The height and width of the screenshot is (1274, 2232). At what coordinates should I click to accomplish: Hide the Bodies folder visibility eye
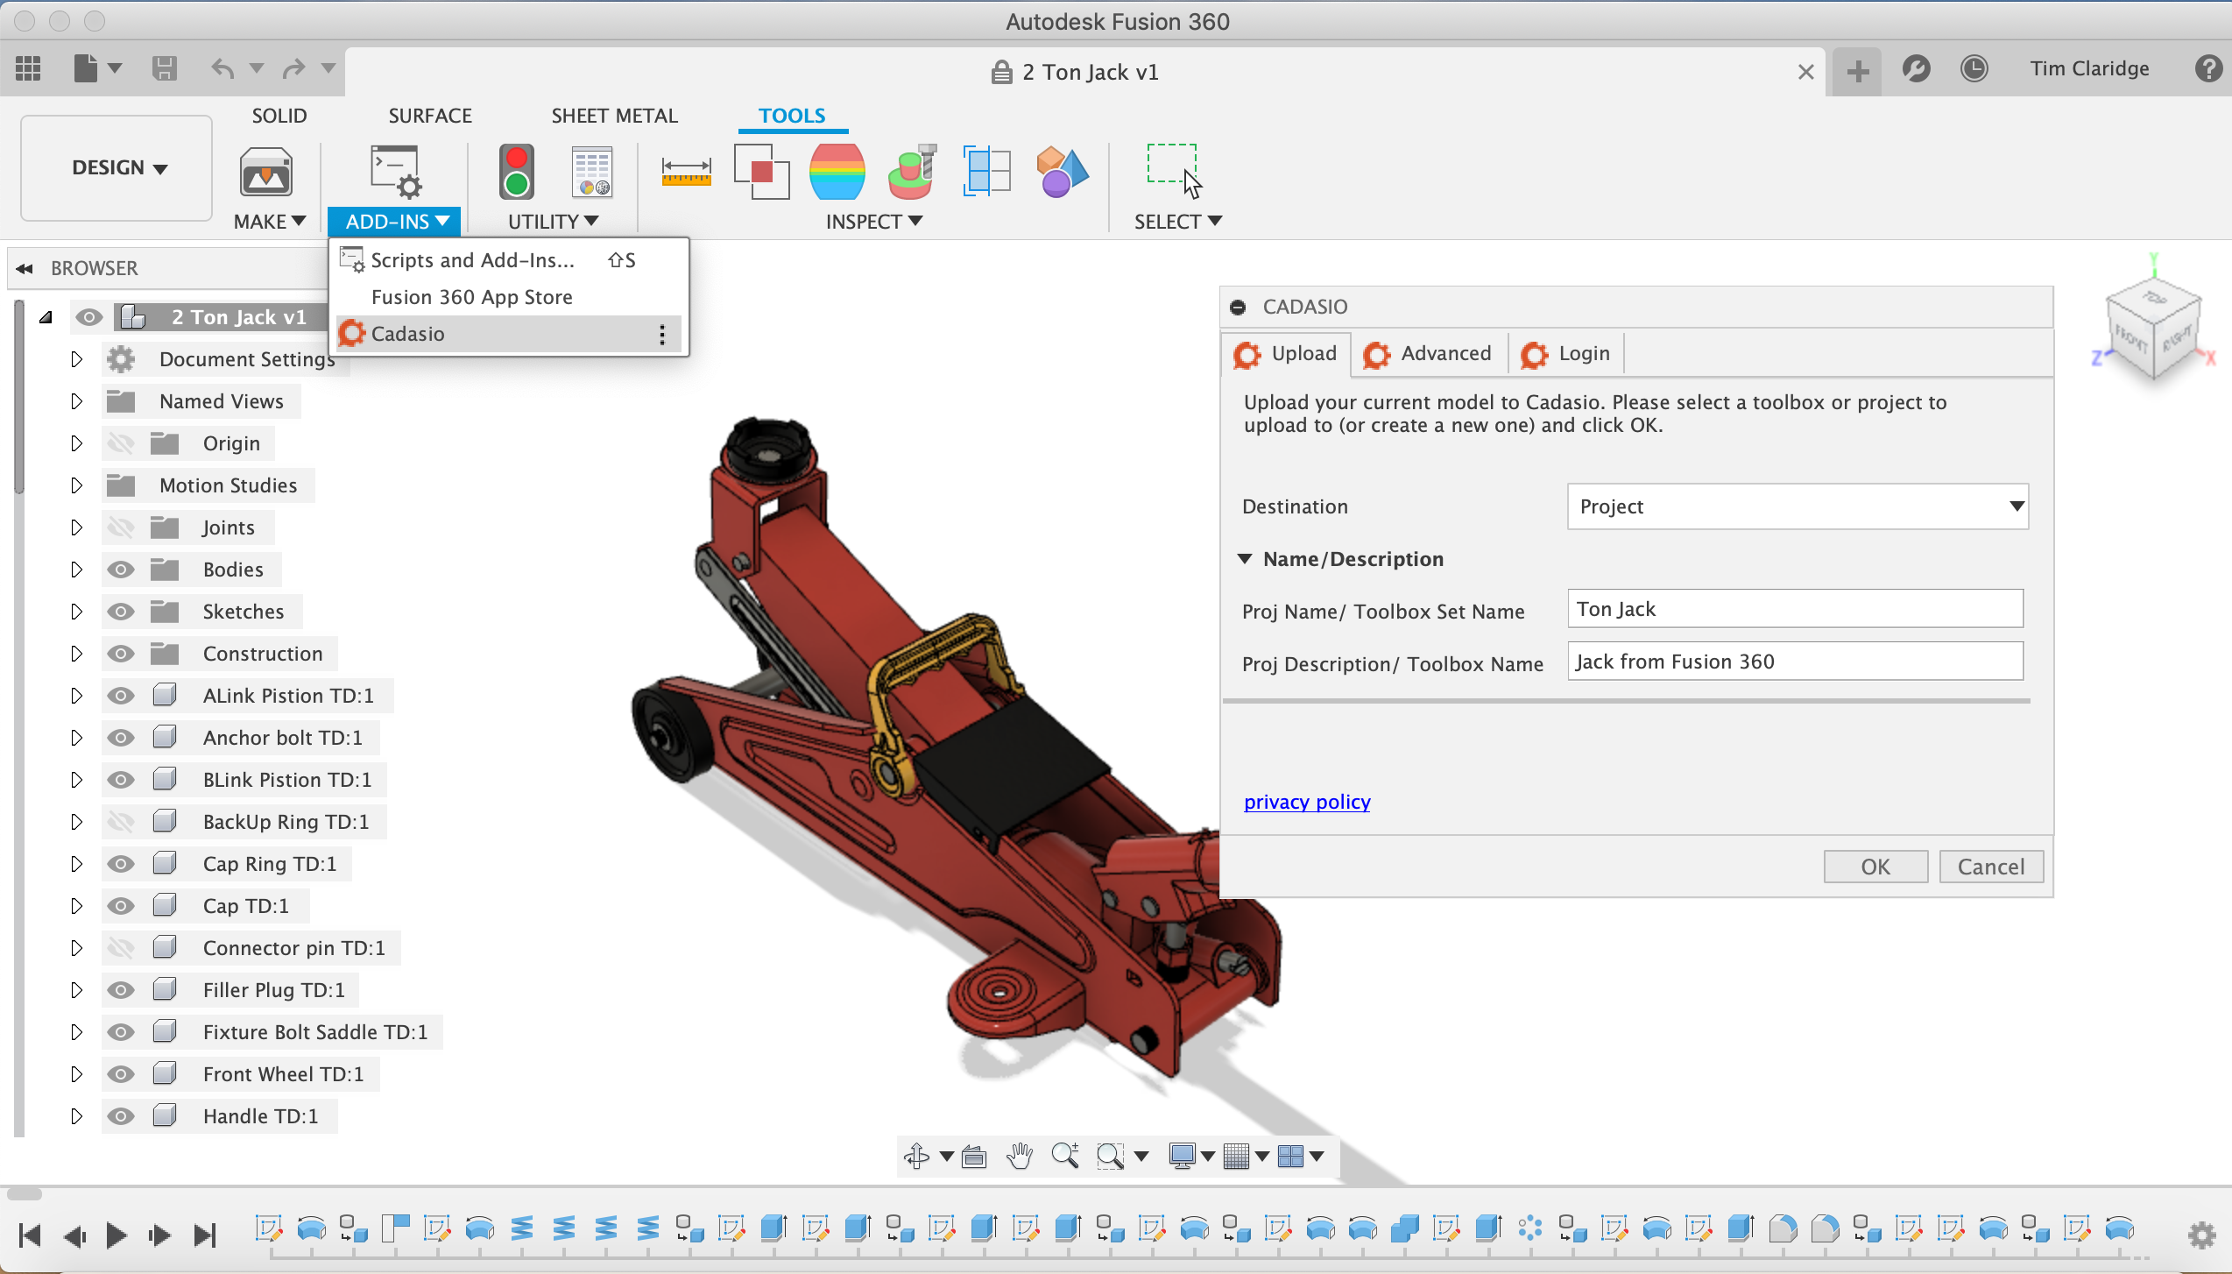pyautogui.click(x=121, y=570)
